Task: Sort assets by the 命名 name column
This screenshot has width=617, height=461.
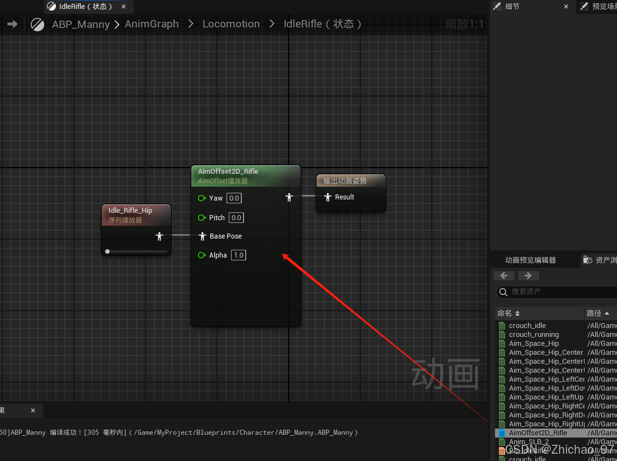Action: pyautogui.click(x=539, y=313)
